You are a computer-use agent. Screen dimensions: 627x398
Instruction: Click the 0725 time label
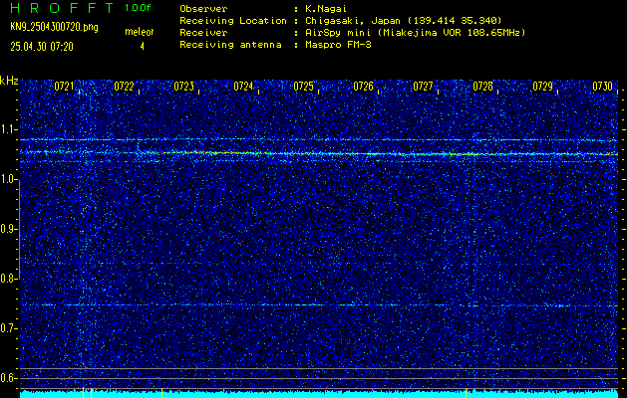(x=303, y=87)
